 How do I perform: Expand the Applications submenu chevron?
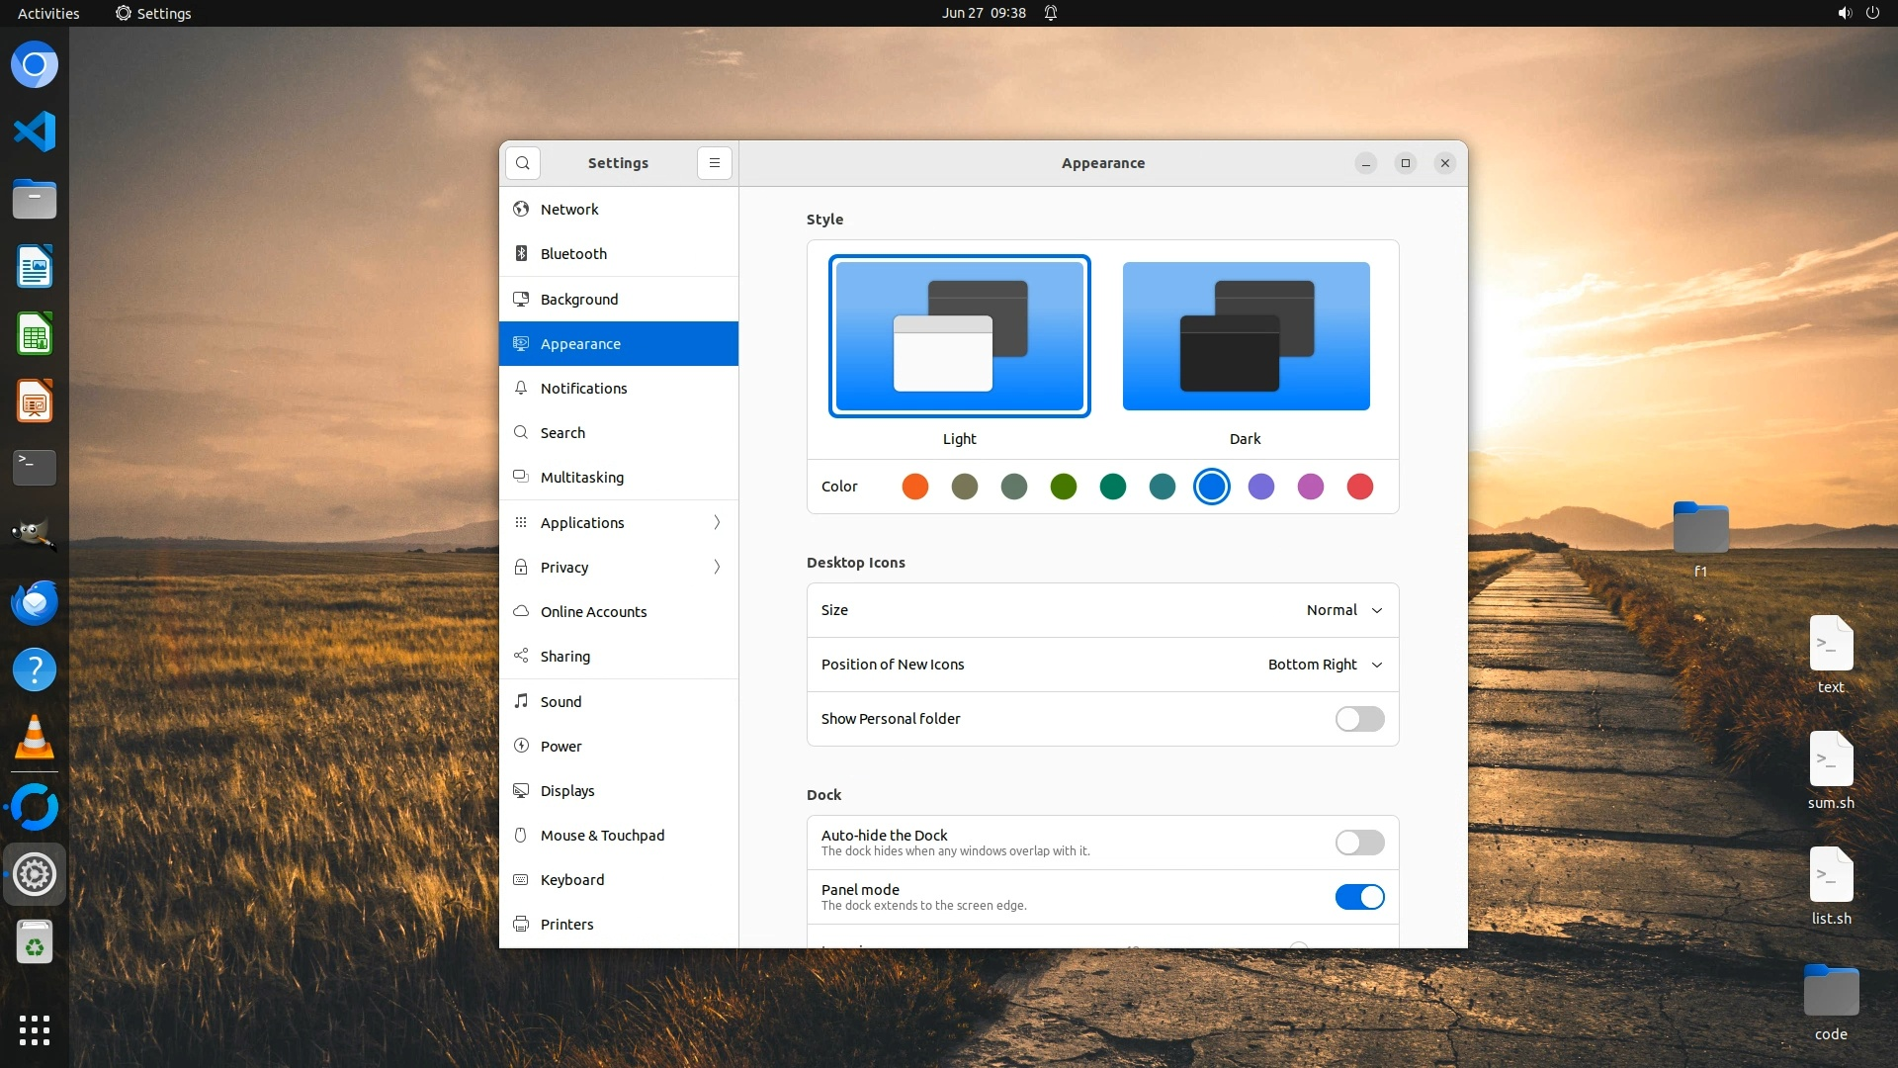pyautogui.click(x=717, y=523)
